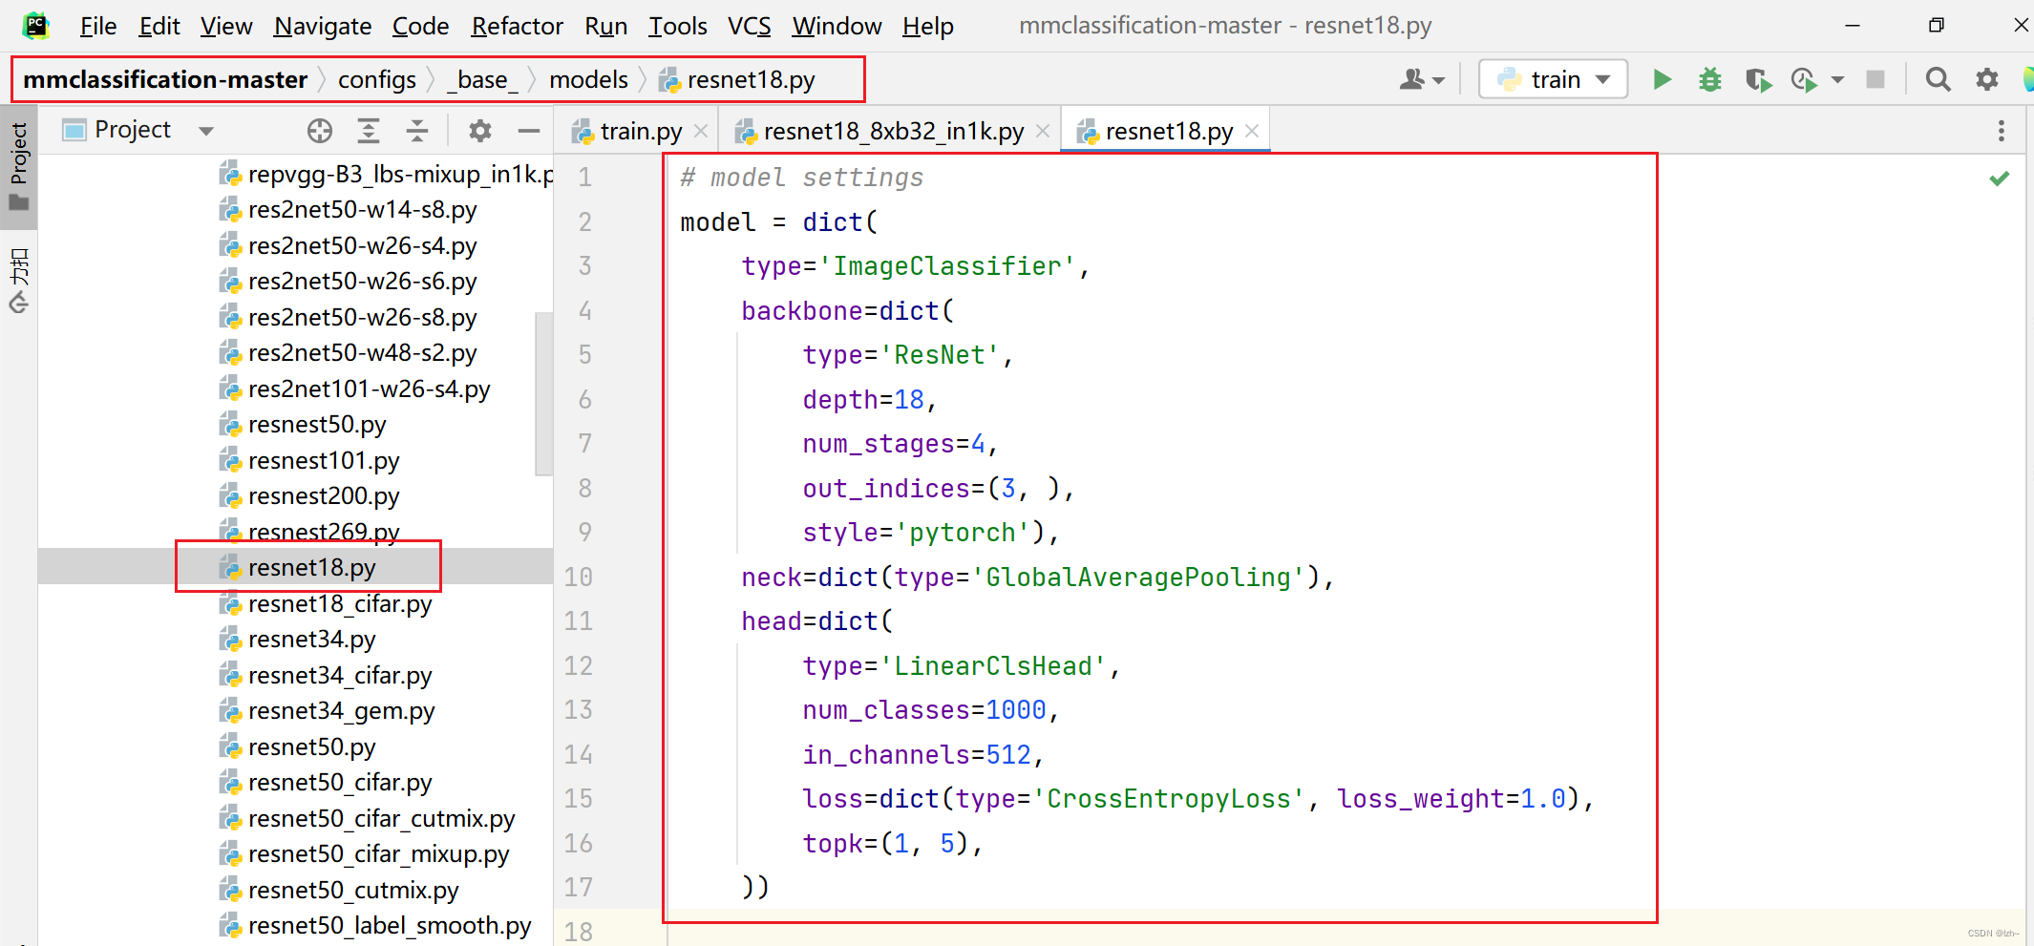
Task: Open the File menu
Action: pos(98,26)
